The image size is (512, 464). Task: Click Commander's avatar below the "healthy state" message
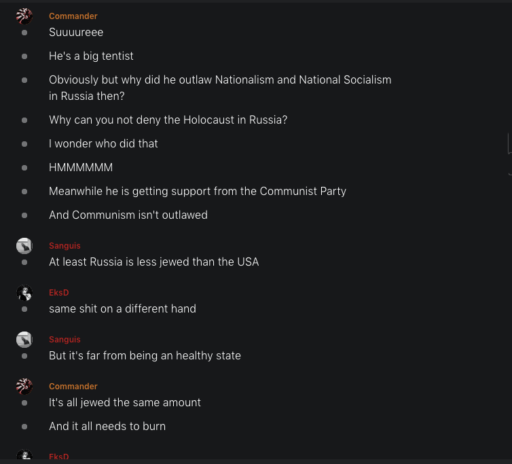pos(24,387)
